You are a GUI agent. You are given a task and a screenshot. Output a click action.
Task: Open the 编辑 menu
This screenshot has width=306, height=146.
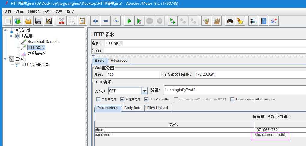[x=19, y=11]
